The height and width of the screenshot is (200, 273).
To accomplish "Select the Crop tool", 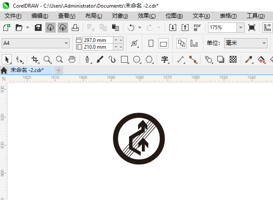I will coord(35,59).
